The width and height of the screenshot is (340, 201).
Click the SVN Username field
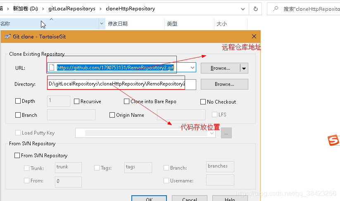tap(220, 180)
